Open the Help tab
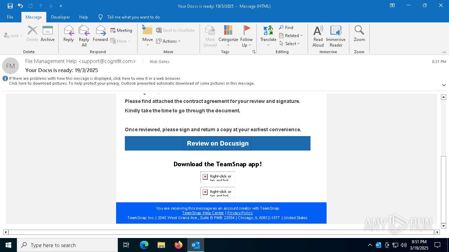The image size is (449, 252). tap(83, 17)
